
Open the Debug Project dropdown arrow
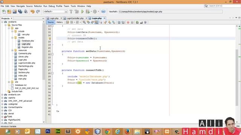(x=91, y=12)
